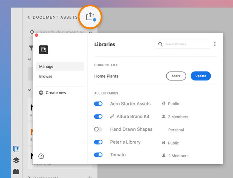
Task: Click the members icon for Altura Brand Kit
Action: click(x=163, y=116)
